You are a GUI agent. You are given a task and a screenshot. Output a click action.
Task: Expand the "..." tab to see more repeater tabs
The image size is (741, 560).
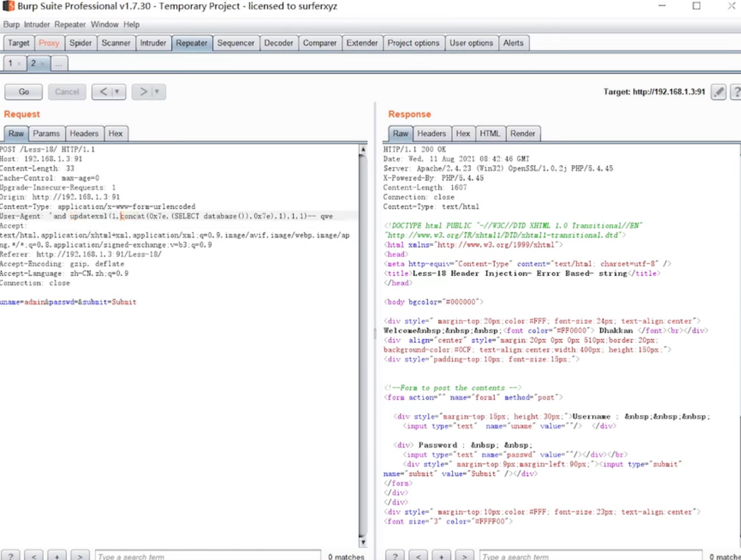click(59, 63)
